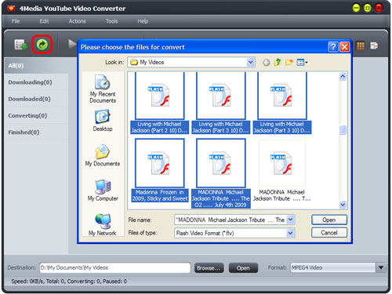The height and width of the screenshot is (294, 392).
Task: Select unselected MADONNA Michael Jackson Tribute T... file
Action: [282, 171]
